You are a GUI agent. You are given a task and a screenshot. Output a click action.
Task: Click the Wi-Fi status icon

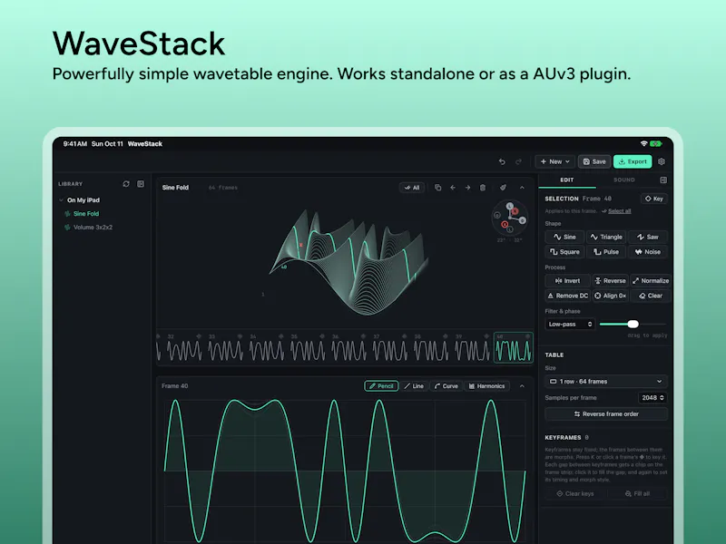point(643,144)
